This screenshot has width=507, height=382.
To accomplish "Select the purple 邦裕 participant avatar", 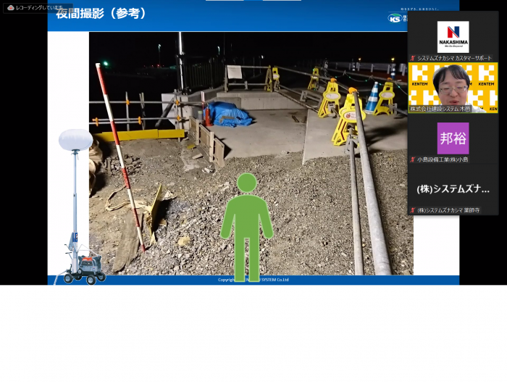I will point(453,138).
